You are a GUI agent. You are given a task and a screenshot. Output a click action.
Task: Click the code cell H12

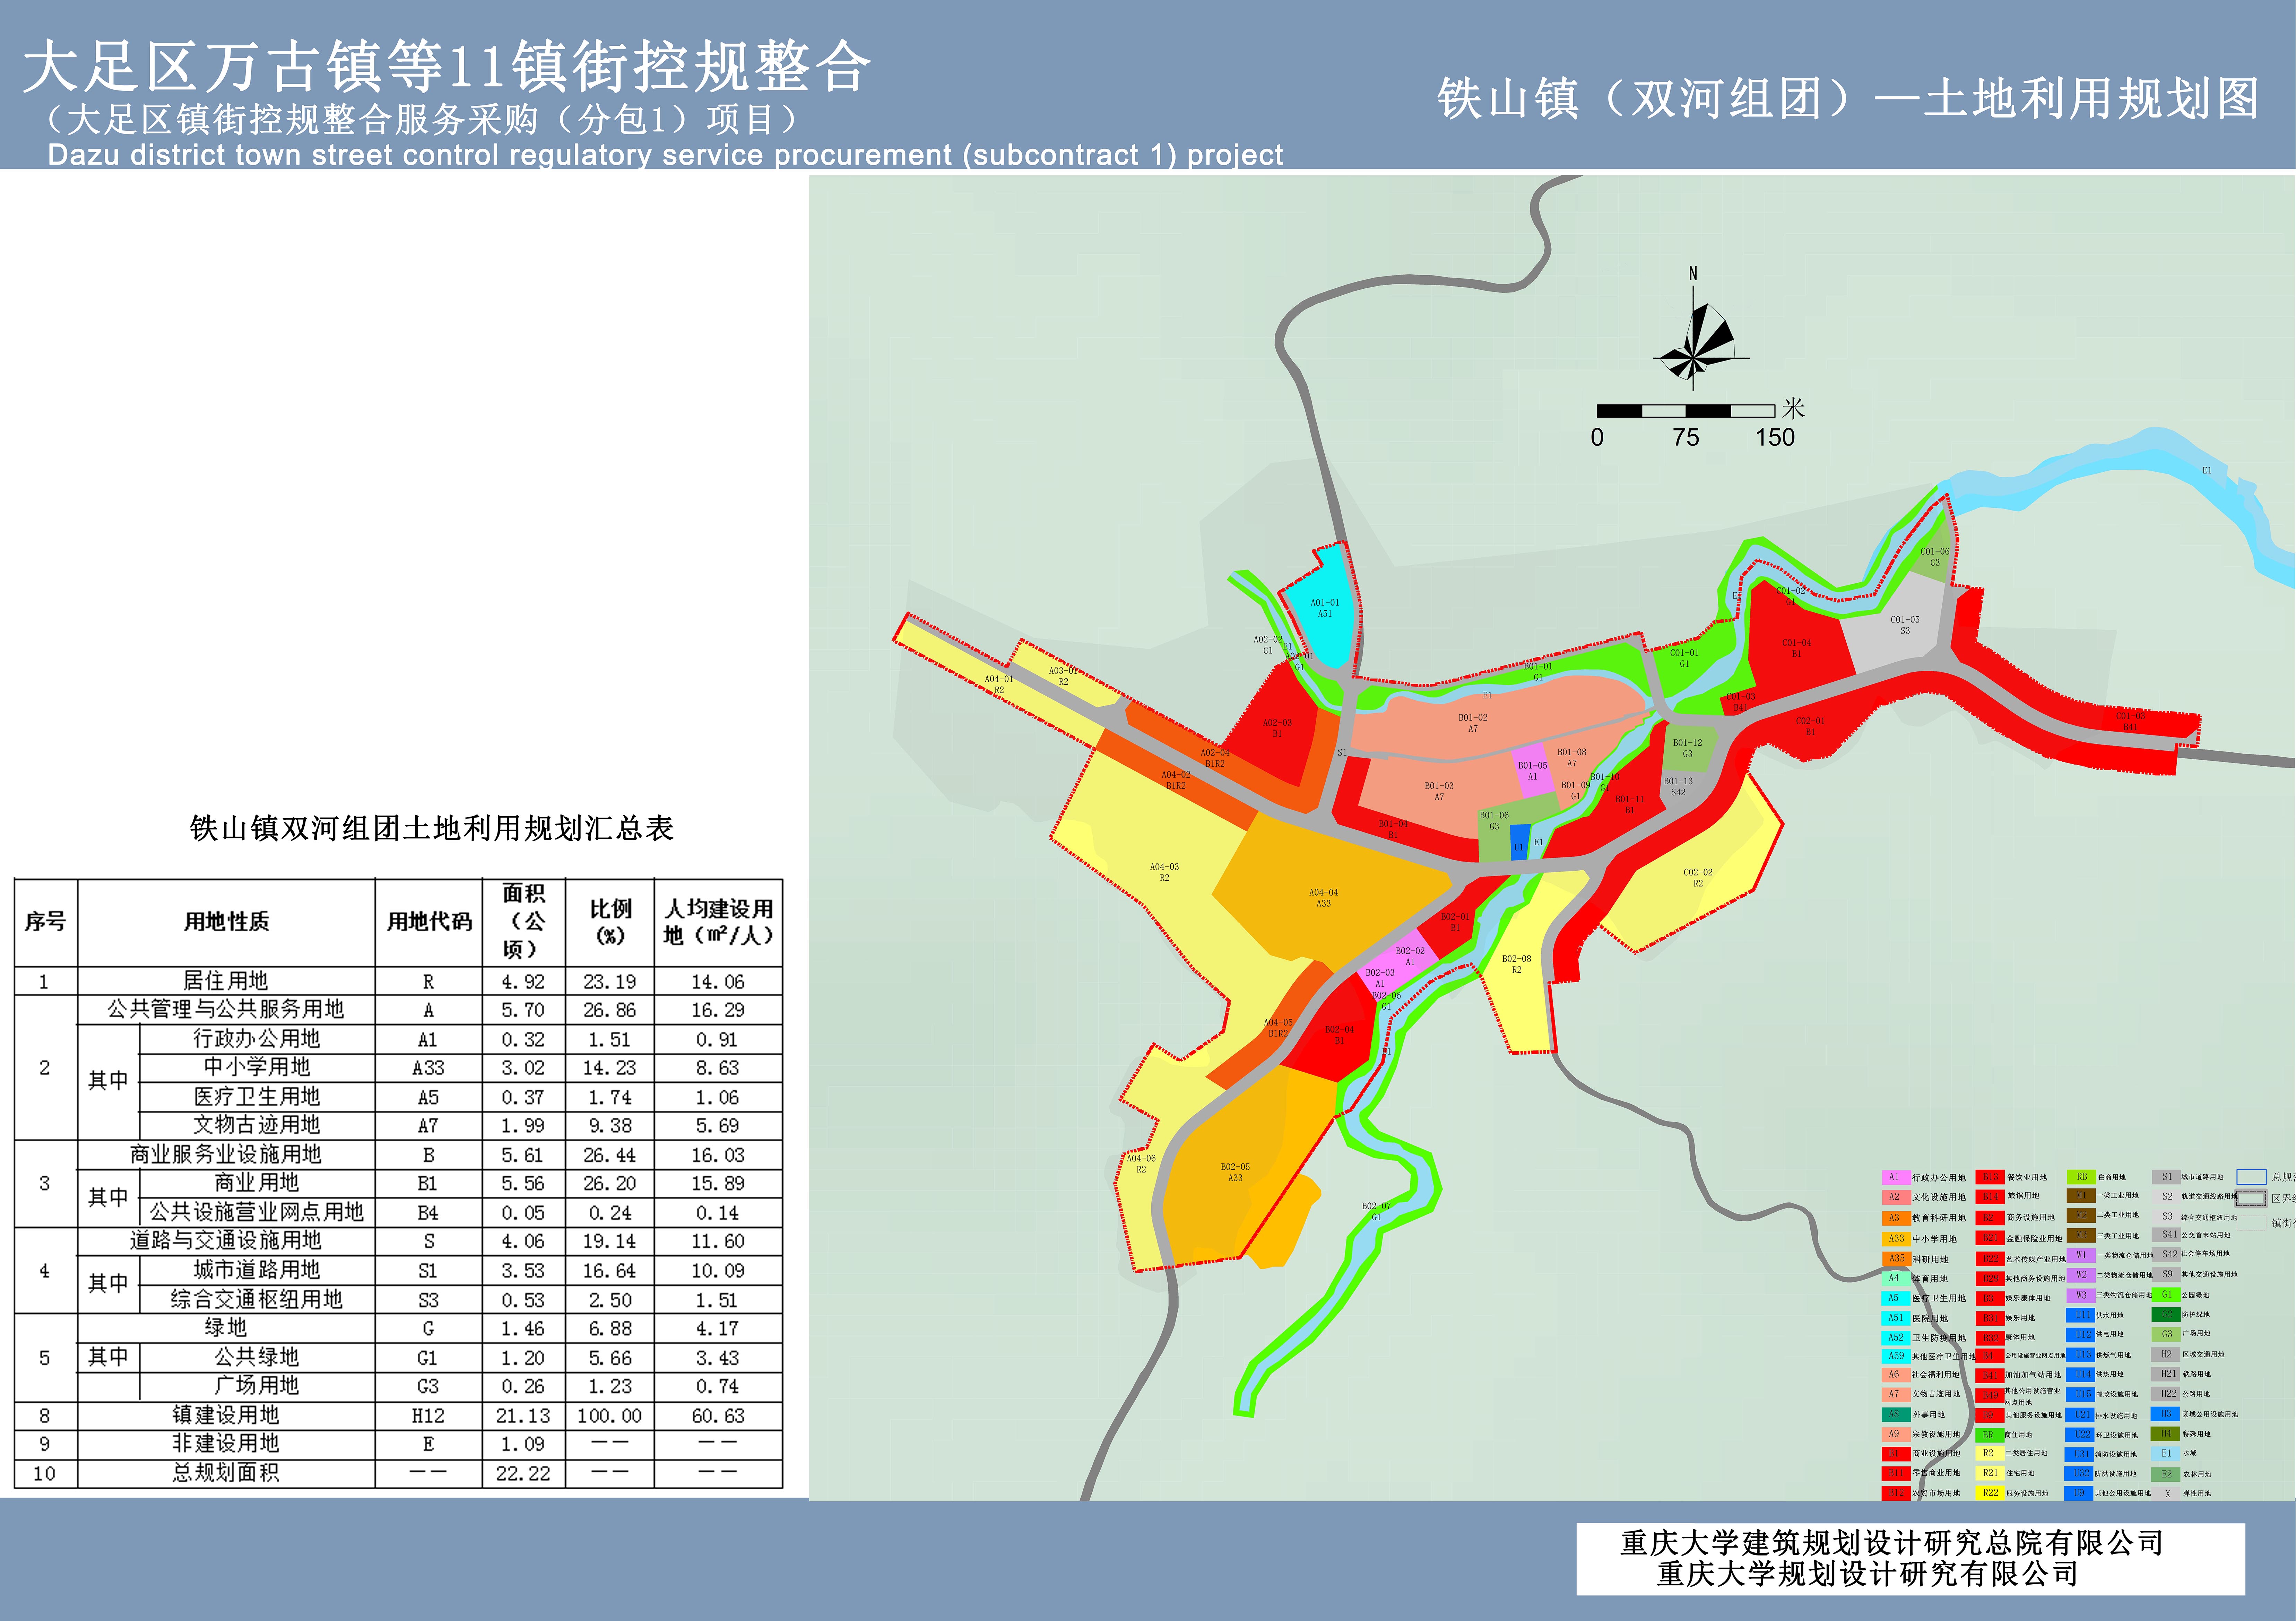pyautogui.click(x=428, y=1416)
